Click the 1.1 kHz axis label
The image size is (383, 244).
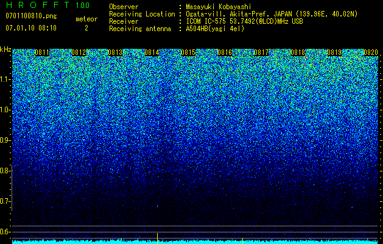pos(5,79)
